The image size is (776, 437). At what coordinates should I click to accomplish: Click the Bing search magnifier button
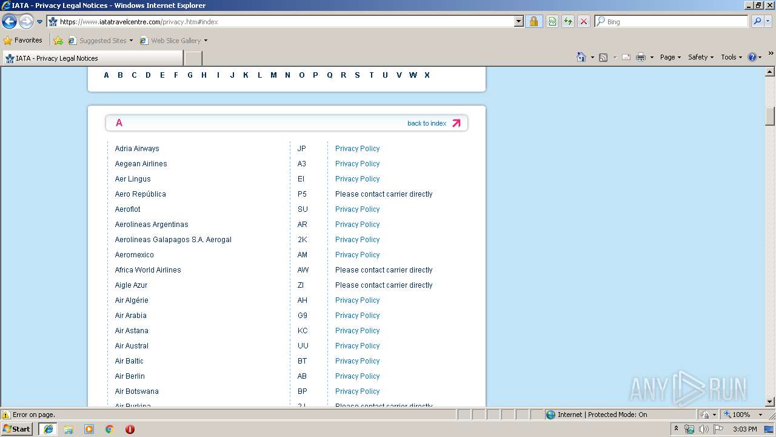pyautogui.click(x=757, y=21)
